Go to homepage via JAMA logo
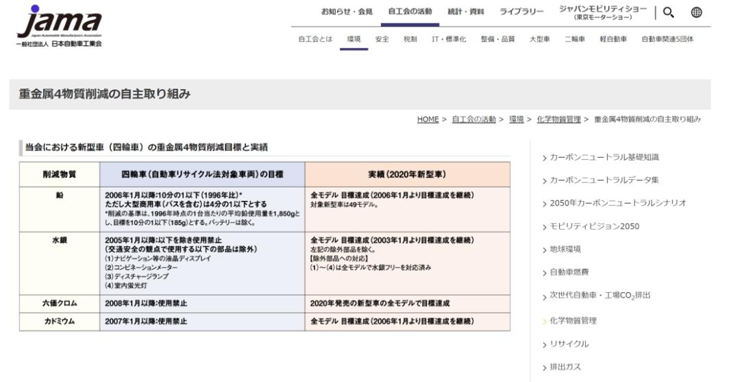The image size is (740, 382). pyautogui.click(x=60, y=25)
